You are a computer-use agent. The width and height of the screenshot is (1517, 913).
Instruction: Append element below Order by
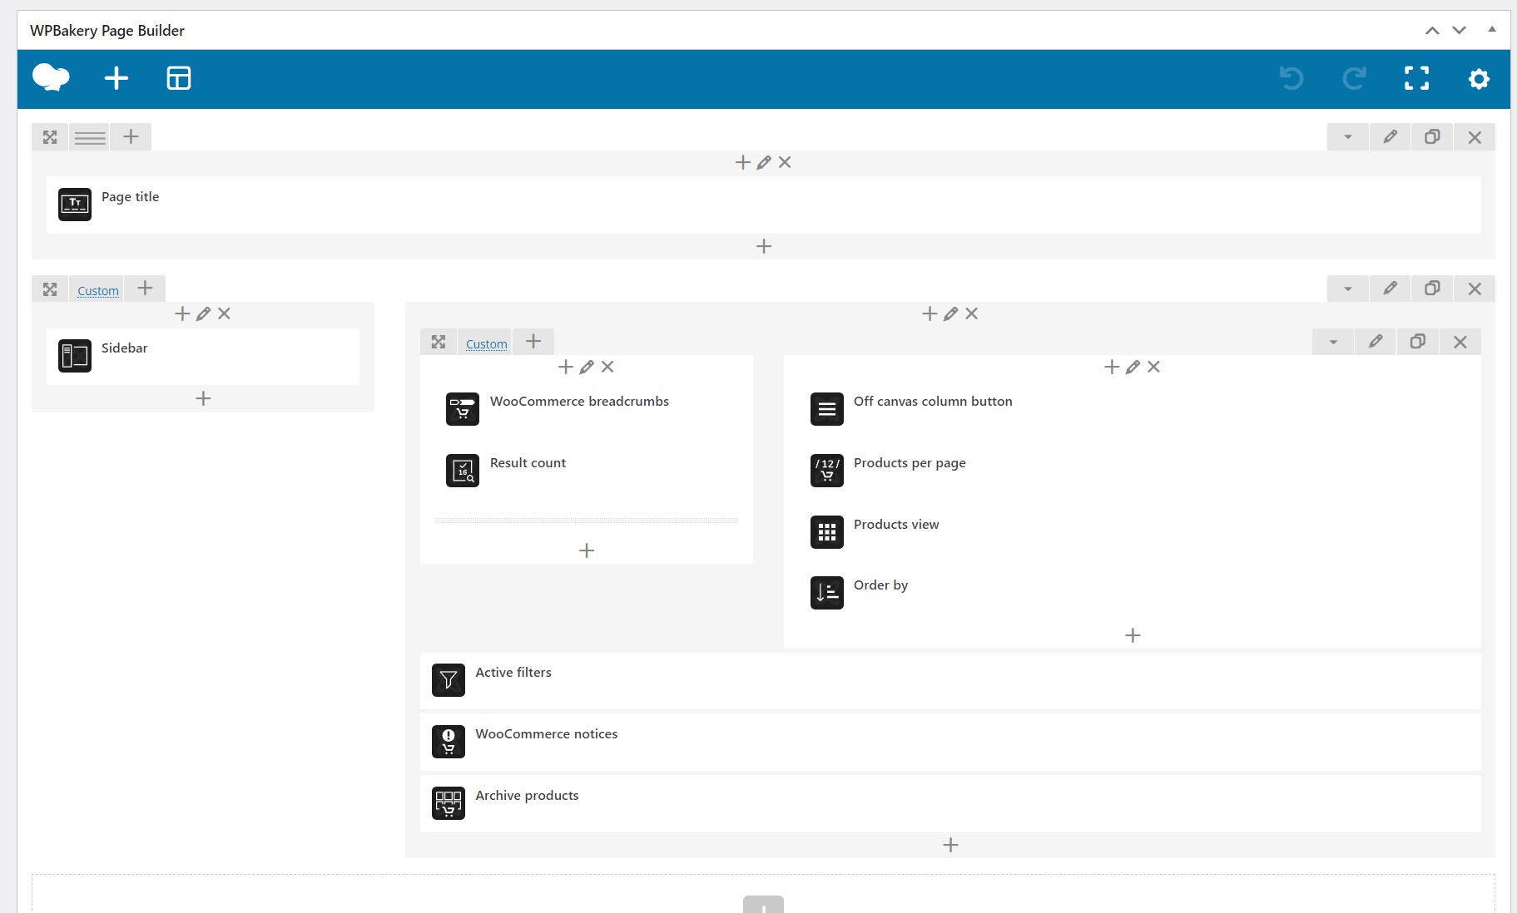[x=1133, y=635]
